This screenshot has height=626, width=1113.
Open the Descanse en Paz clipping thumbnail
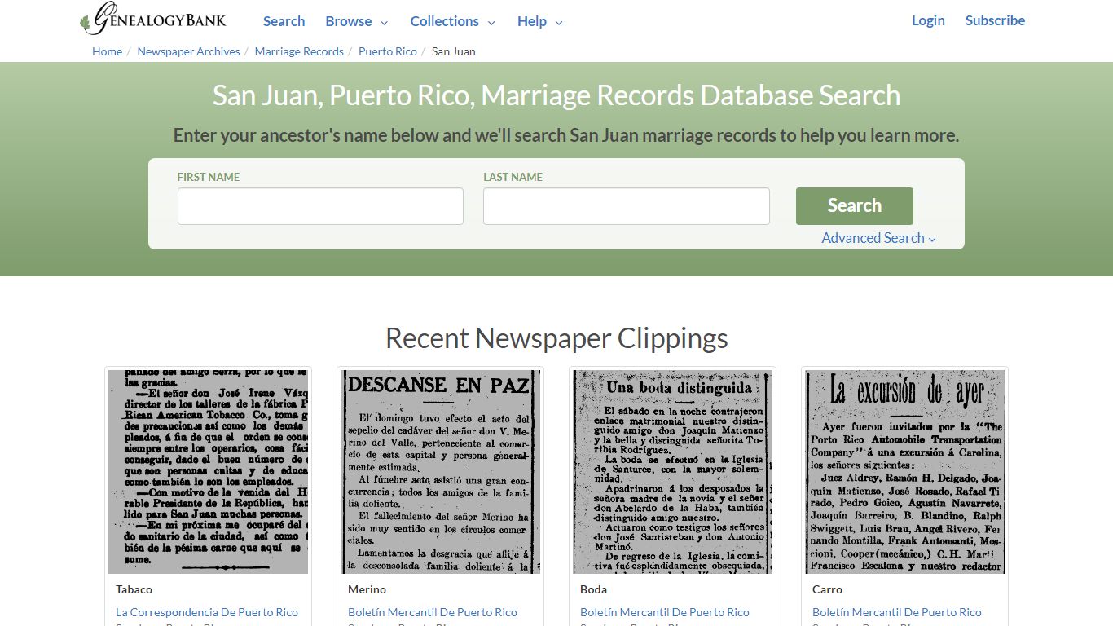[x=440, y=472]
